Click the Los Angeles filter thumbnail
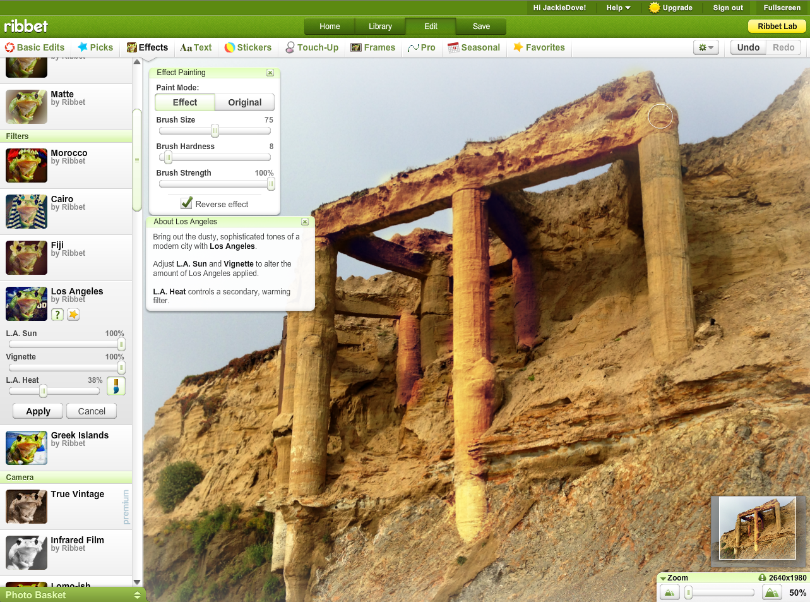The image size is (810, 602). coord(27,304)
